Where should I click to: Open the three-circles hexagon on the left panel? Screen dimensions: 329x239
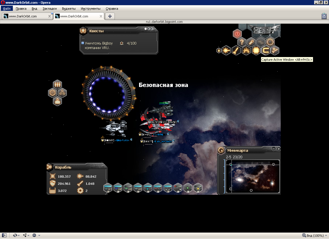62,93
